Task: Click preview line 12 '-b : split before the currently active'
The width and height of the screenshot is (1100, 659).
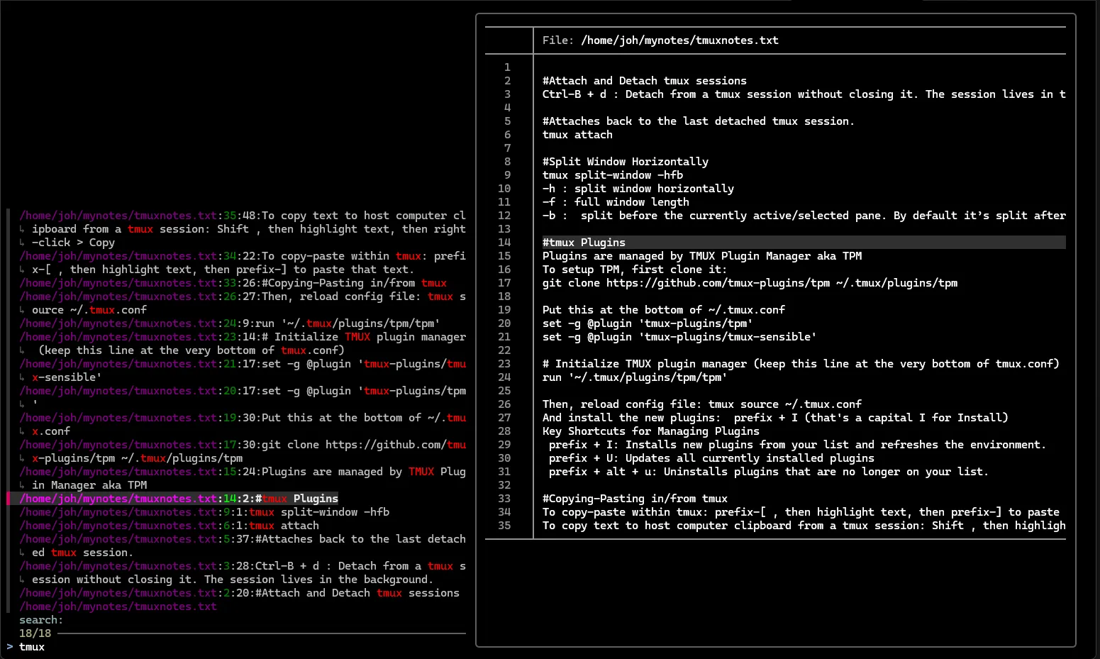Action: (804, 216)
